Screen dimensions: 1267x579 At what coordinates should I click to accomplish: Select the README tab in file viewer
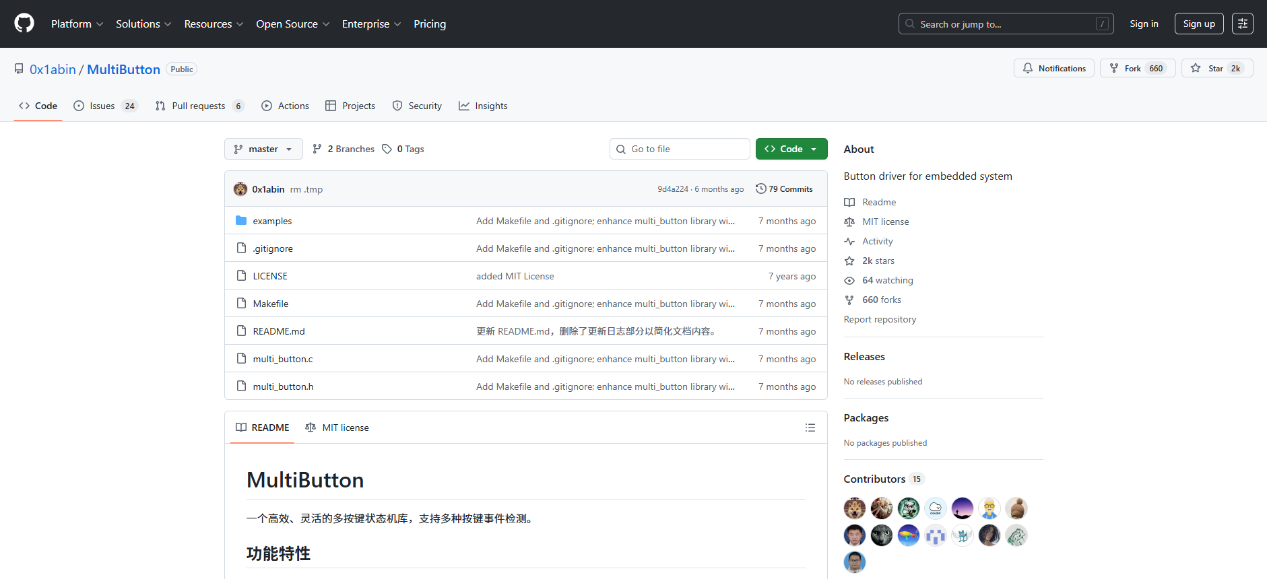point(262,428)
